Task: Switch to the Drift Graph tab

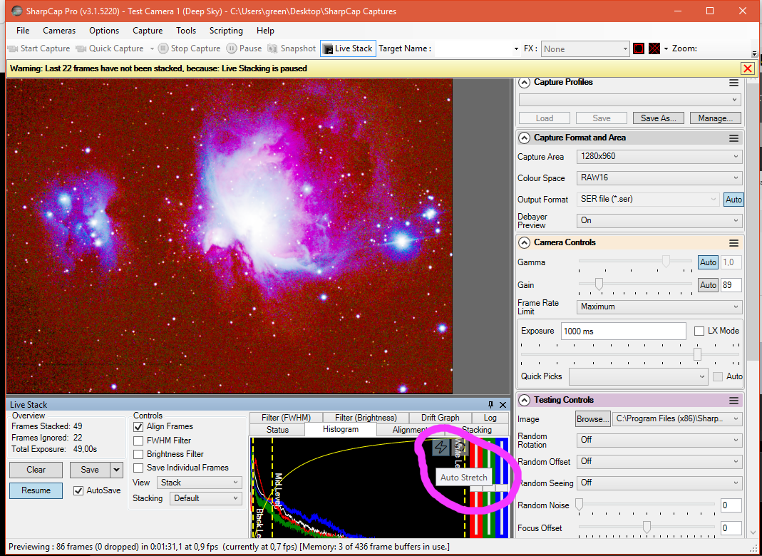Action: [440, 418]
